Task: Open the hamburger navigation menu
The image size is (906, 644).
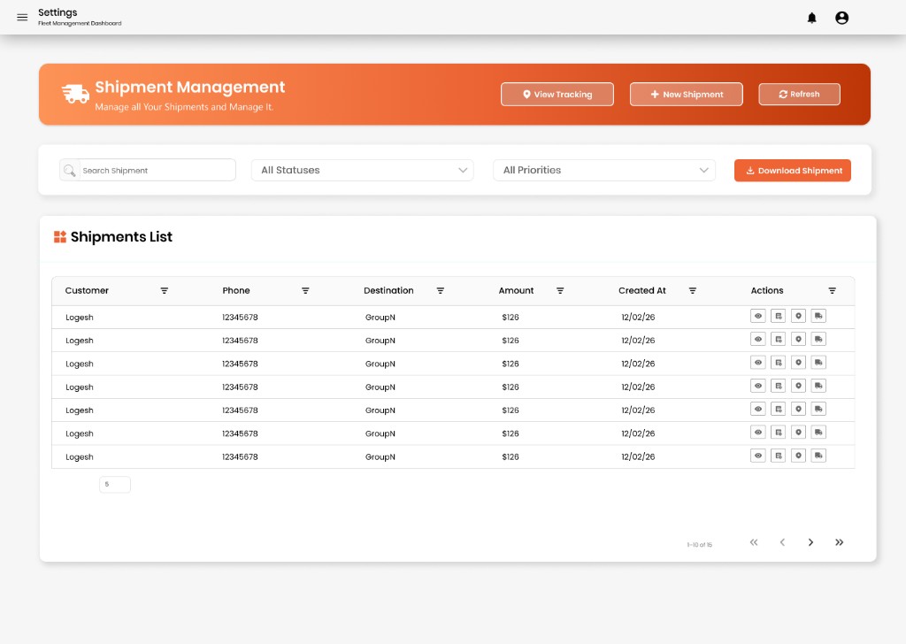Action: click(x=22, y=18)
